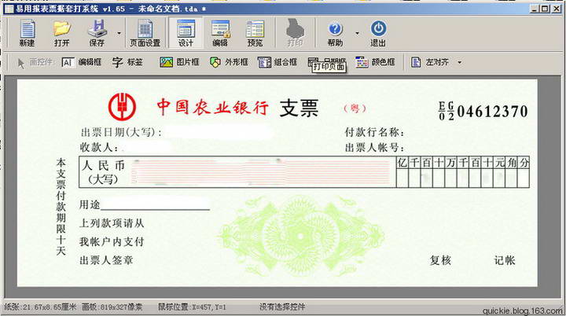The width and height of the screenshot is (566, 316).
Task: Open a file with 打开 icon
Action: [62, 33]
